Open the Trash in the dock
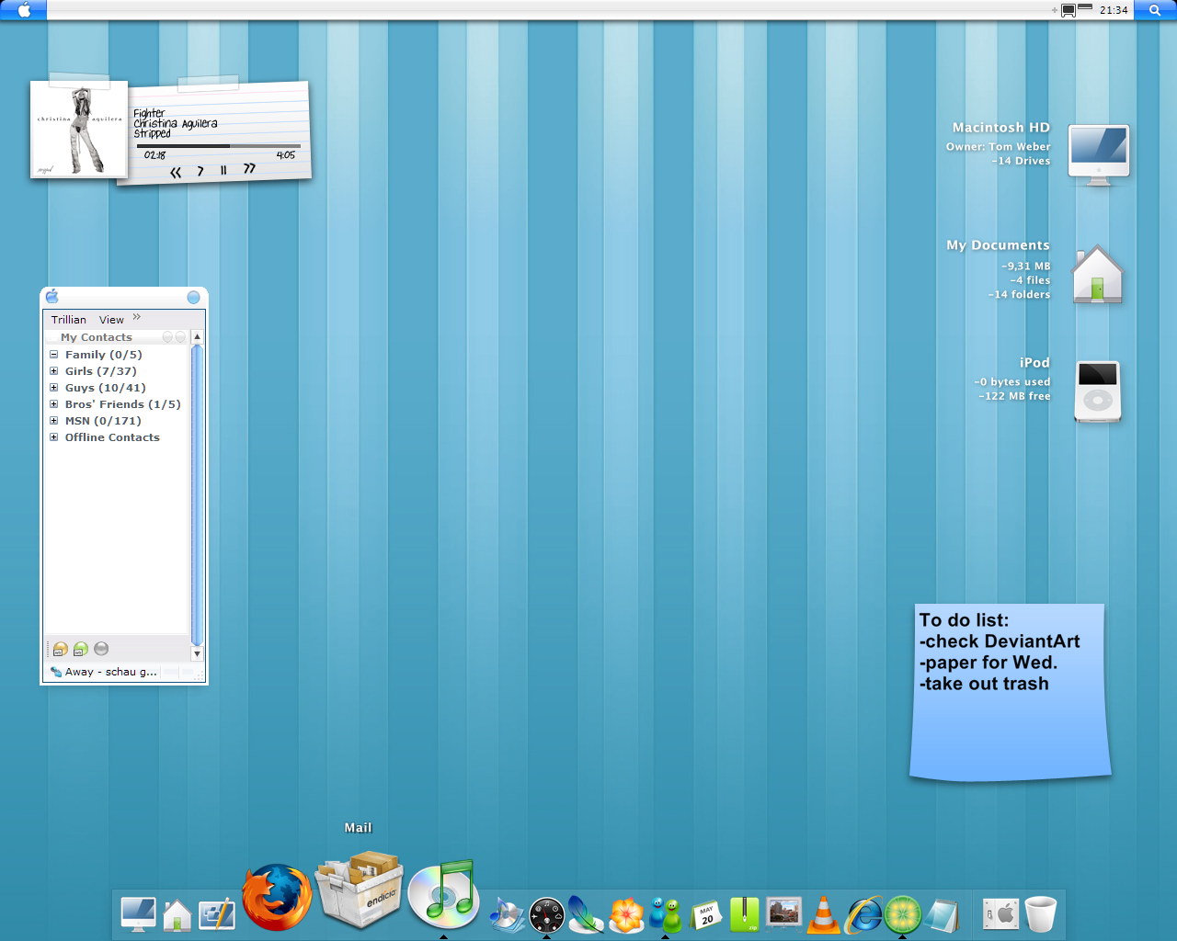The height and width of the screenshot is (941, 1177). (1040, 914)
